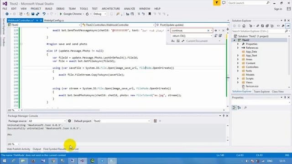Open the Default project dropdown
The width and height of the screenshot is (292, 164).
pos(149,121)
